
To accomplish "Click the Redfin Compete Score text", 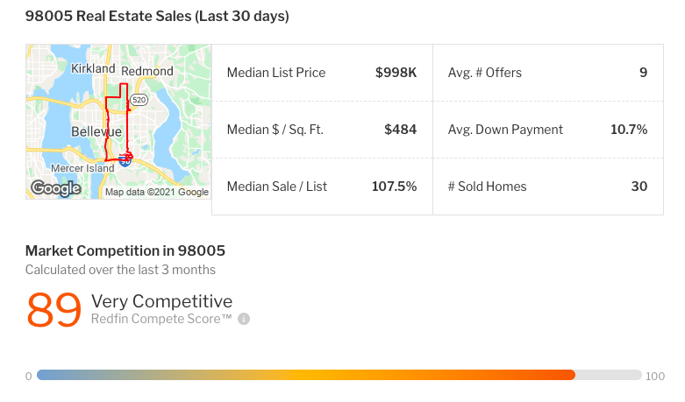I will tap(161, 319).
